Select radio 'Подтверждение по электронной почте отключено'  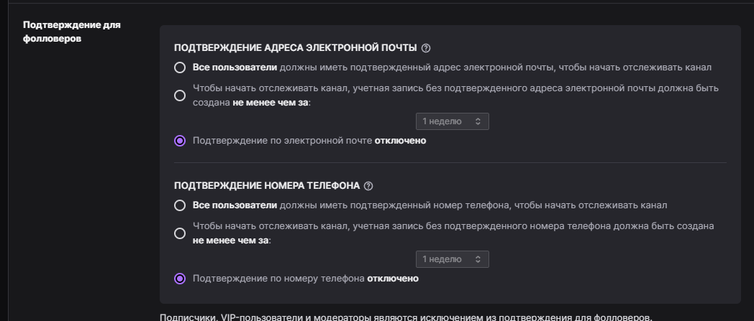click(180, 141)
